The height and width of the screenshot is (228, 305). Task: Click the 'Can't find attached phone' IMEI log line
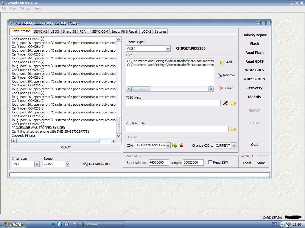[50, 132]
